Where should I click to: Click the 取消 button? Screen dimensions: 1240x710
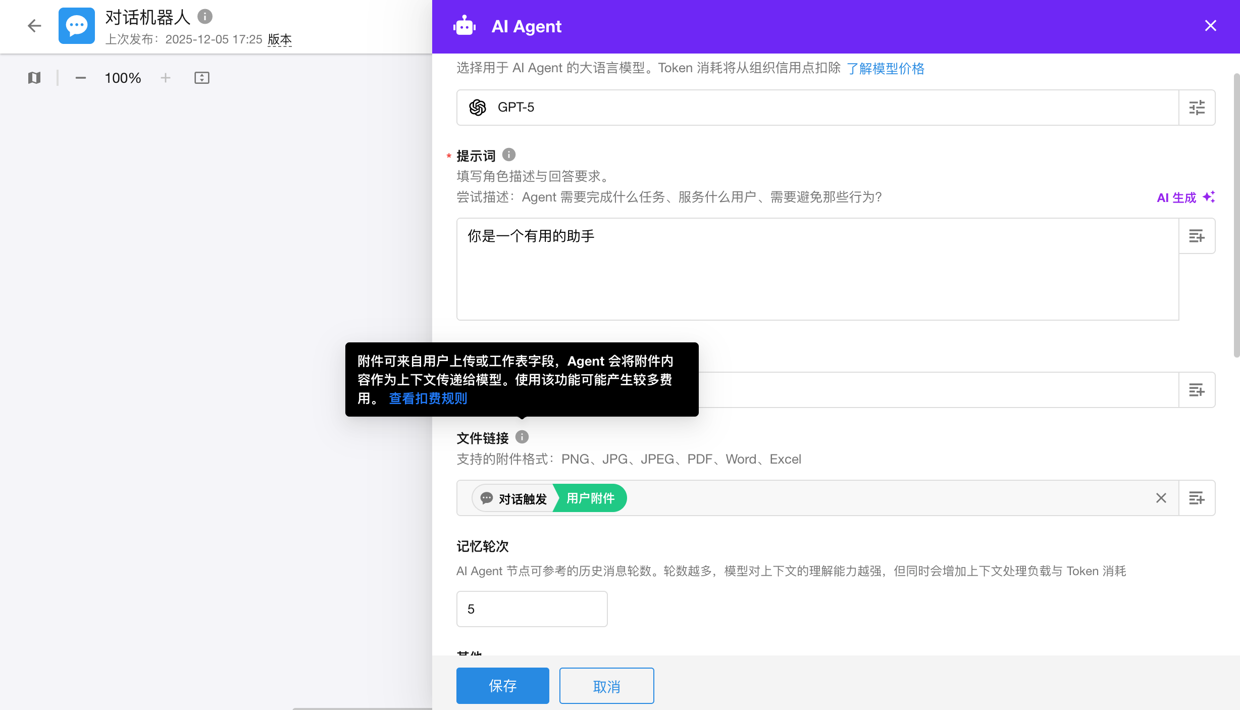(x=606, y=685)
